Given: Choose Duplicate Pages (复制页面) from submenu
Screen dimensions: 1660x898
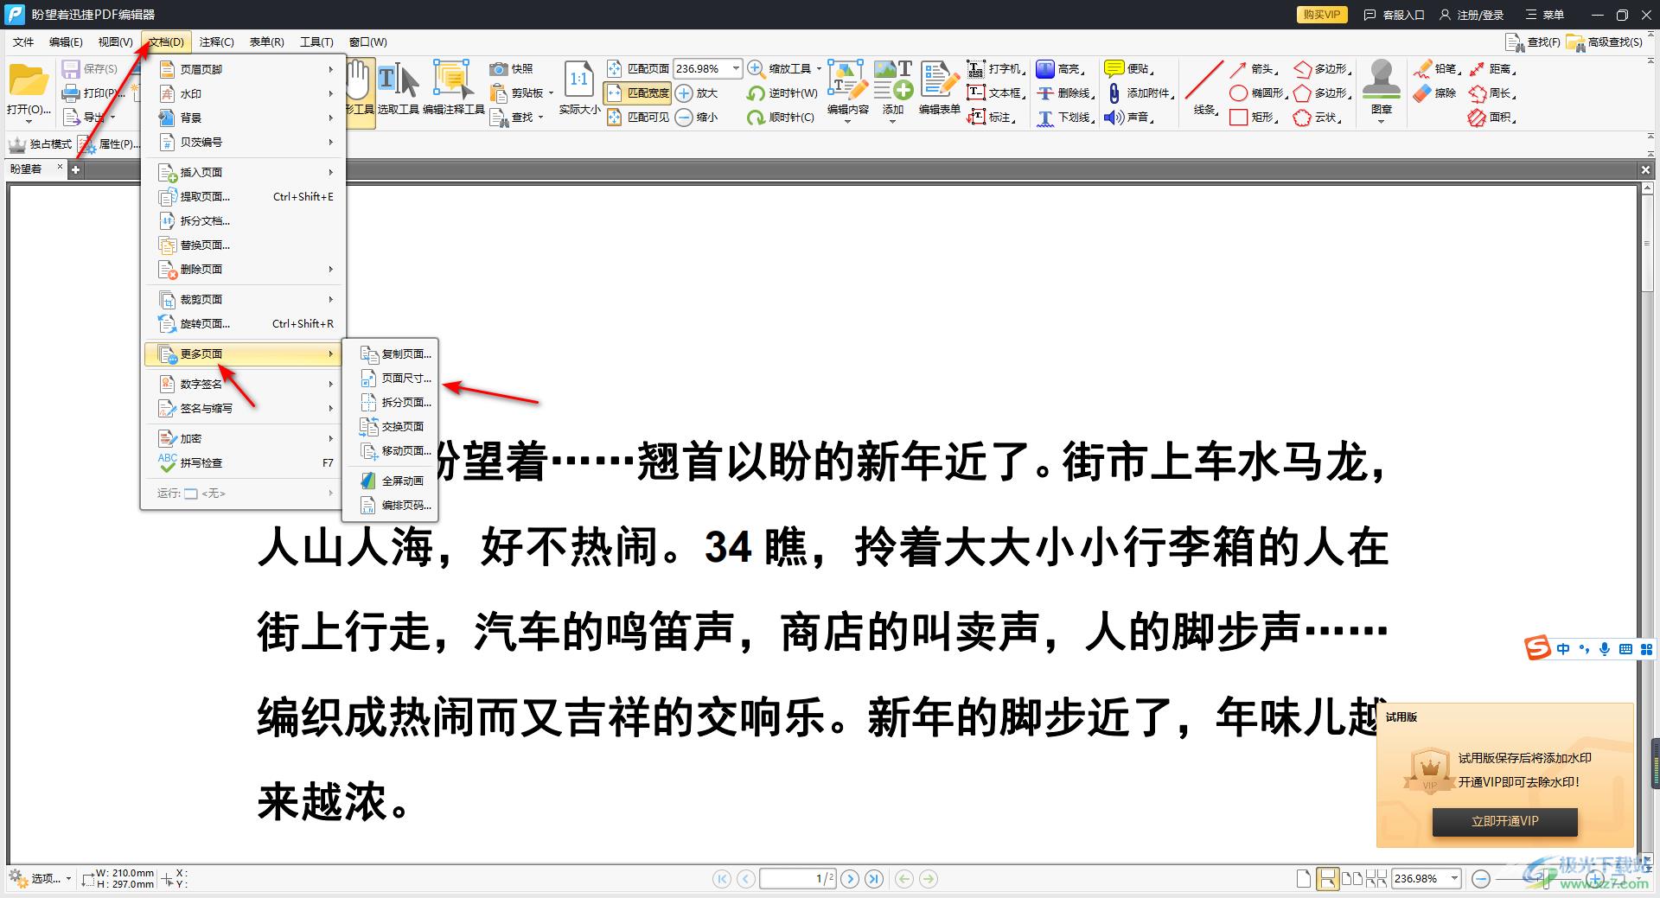Looking at the screenshot, I should coord(391,353).
